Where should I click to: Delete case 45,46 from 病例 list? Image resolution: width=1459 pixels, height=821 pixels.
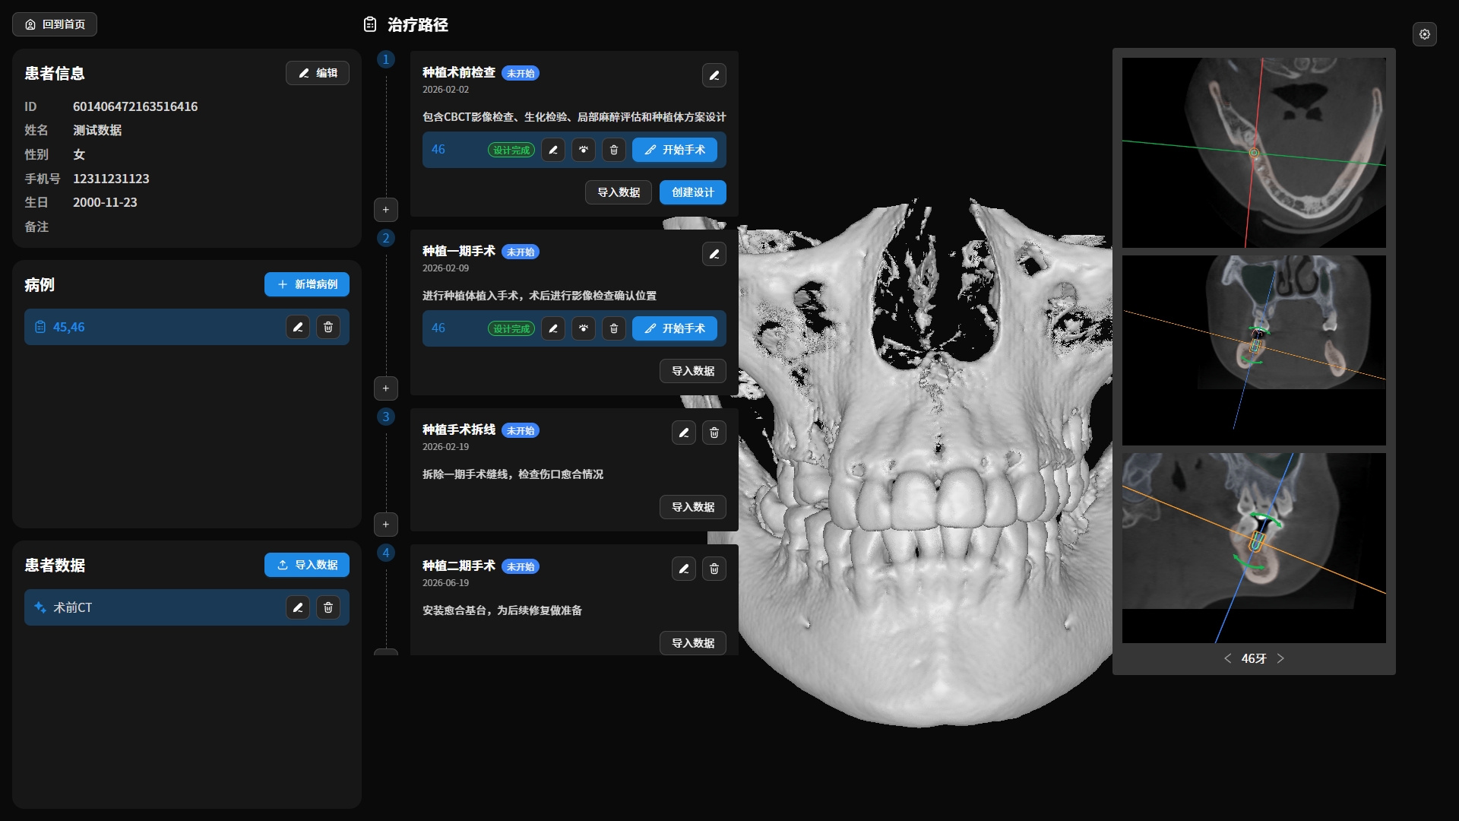[x=328, y=327]
